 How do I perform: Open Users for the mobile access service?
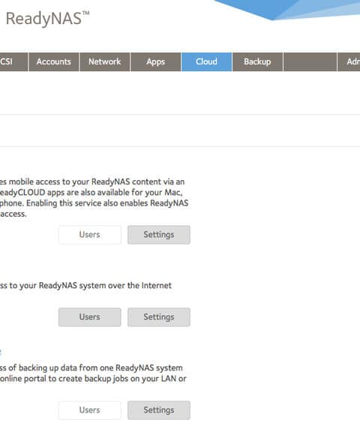click(x=90, y=235)
